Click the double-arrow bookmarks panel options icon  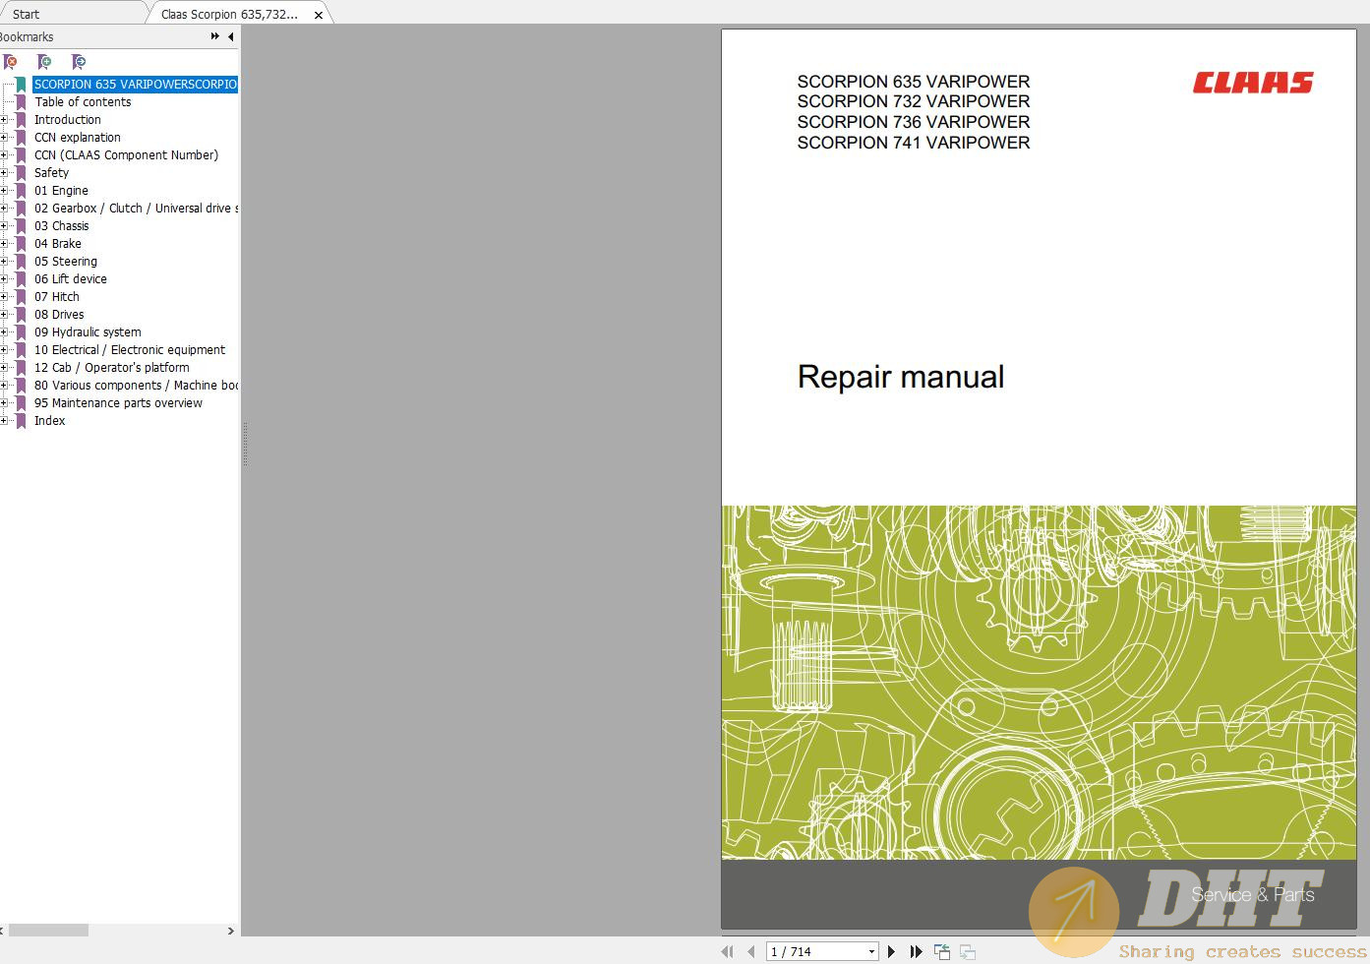pyautogui.click(x=214, y=36)
